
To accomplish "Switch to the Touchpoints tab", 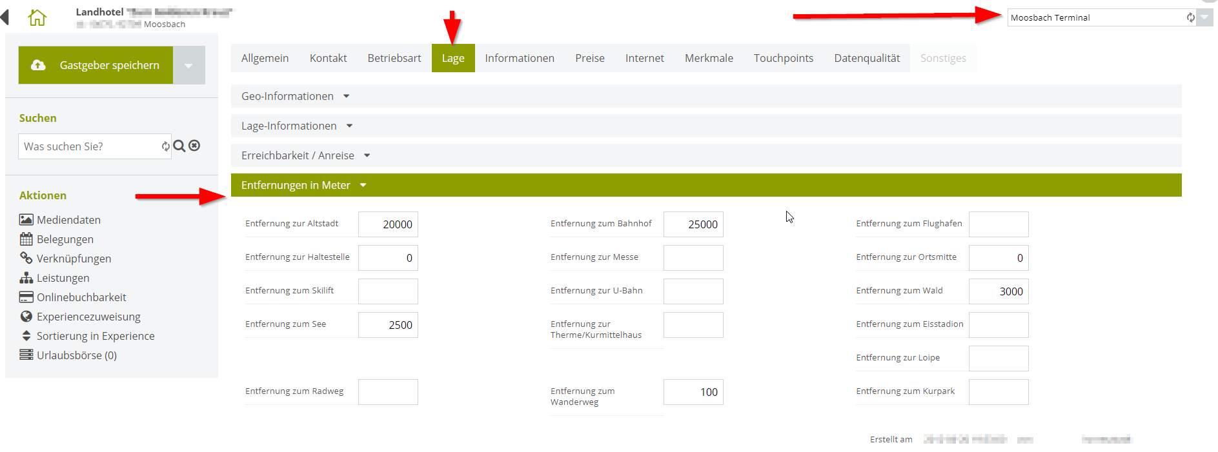I will pos(784,58).
